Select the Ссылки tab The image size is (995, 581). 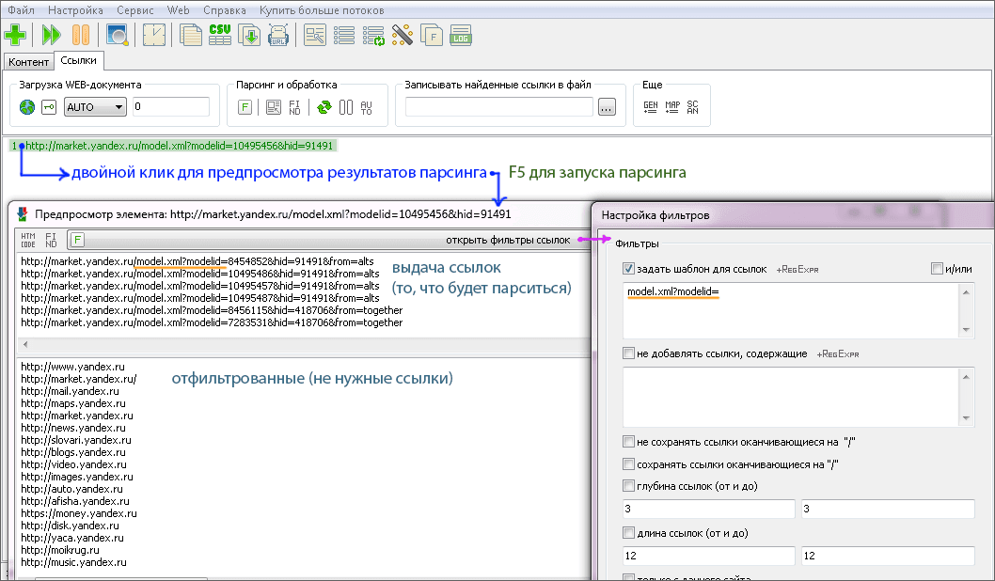pos(79,60)
